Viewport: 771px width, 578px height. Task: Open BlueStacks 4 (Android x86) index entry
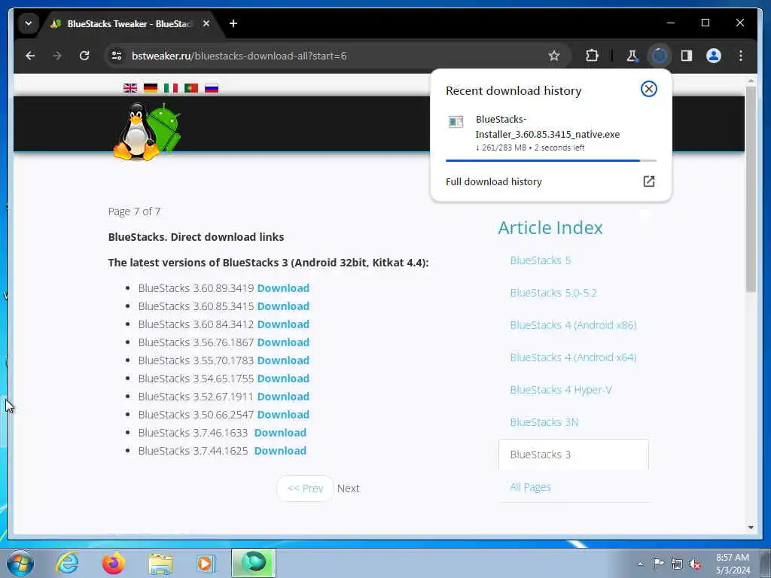(x=573, y=325)
